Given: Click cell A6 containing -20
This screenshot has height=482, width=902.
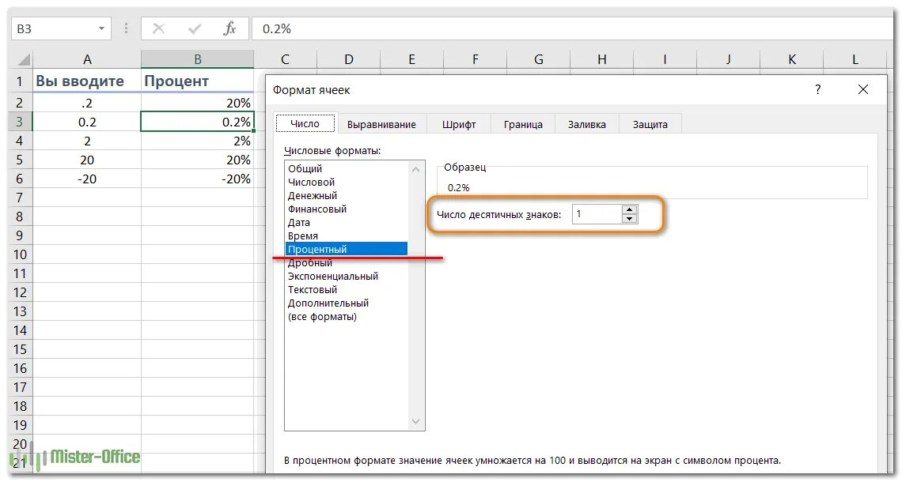Looking at the screenshot, I should click(87, 179).
